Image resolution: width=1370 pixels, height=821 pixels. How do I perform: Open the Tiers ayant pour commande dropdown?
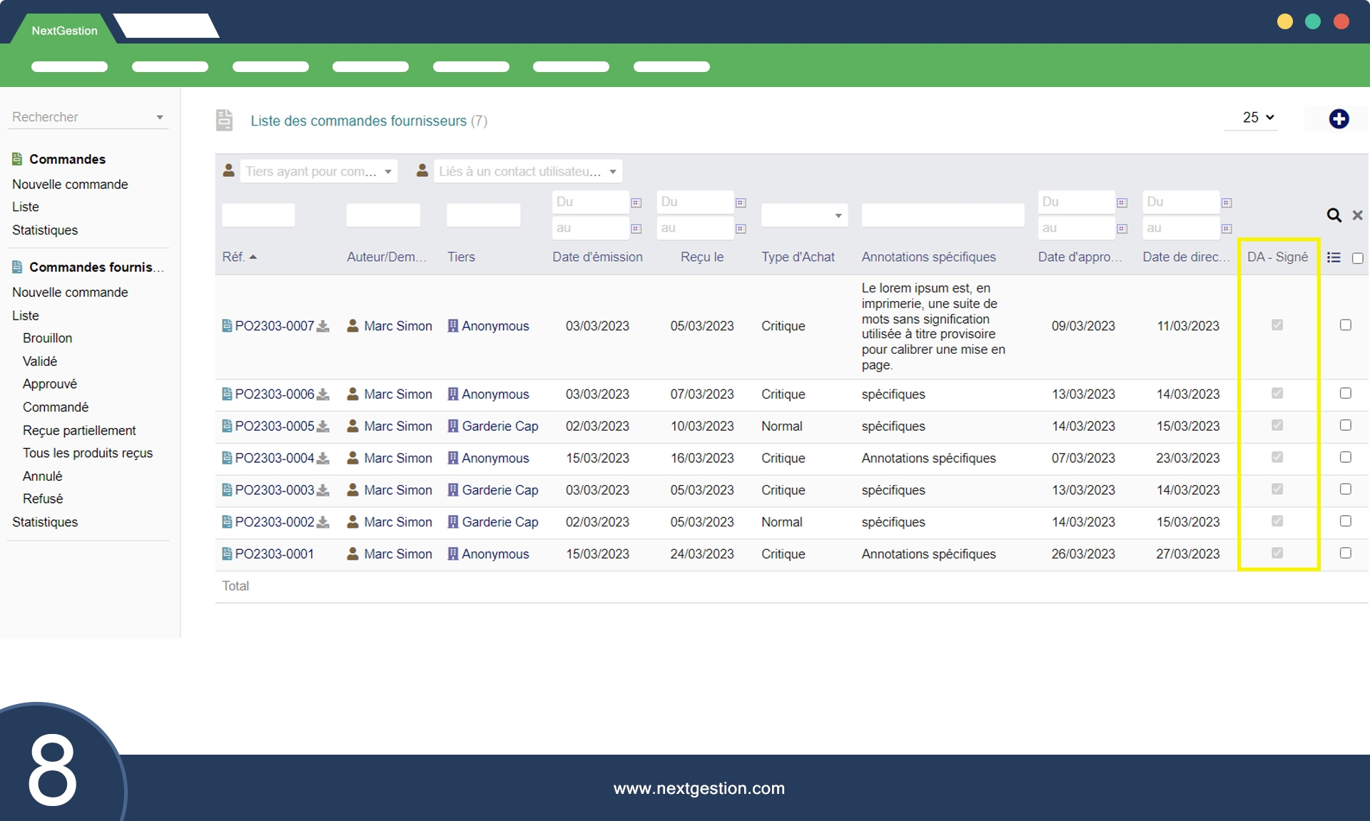(x=318, y=171)
